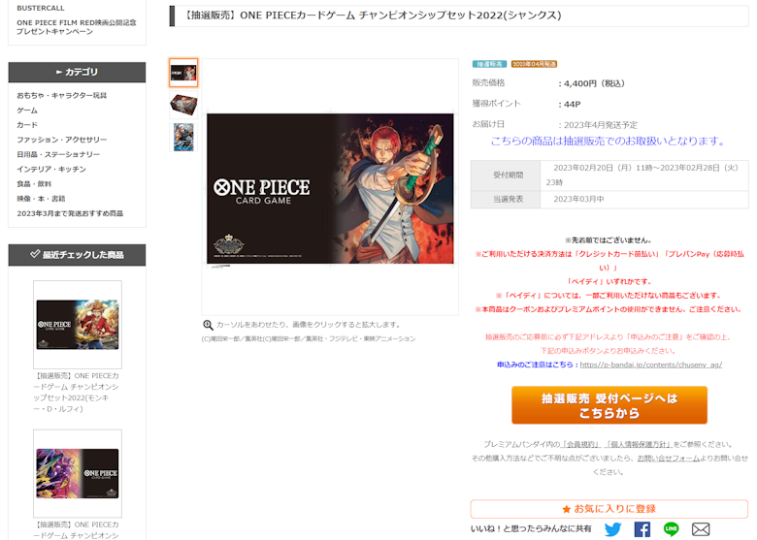
Task: Open ファッション・アクセサリー category
Action: pos(62,140)
